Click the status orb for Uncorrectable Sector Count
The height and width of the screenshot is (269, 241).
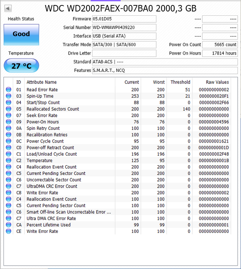coord(8,180)
